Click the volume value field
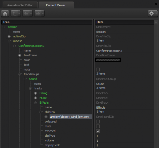This screenshot has height=148, width=159. 97,141
